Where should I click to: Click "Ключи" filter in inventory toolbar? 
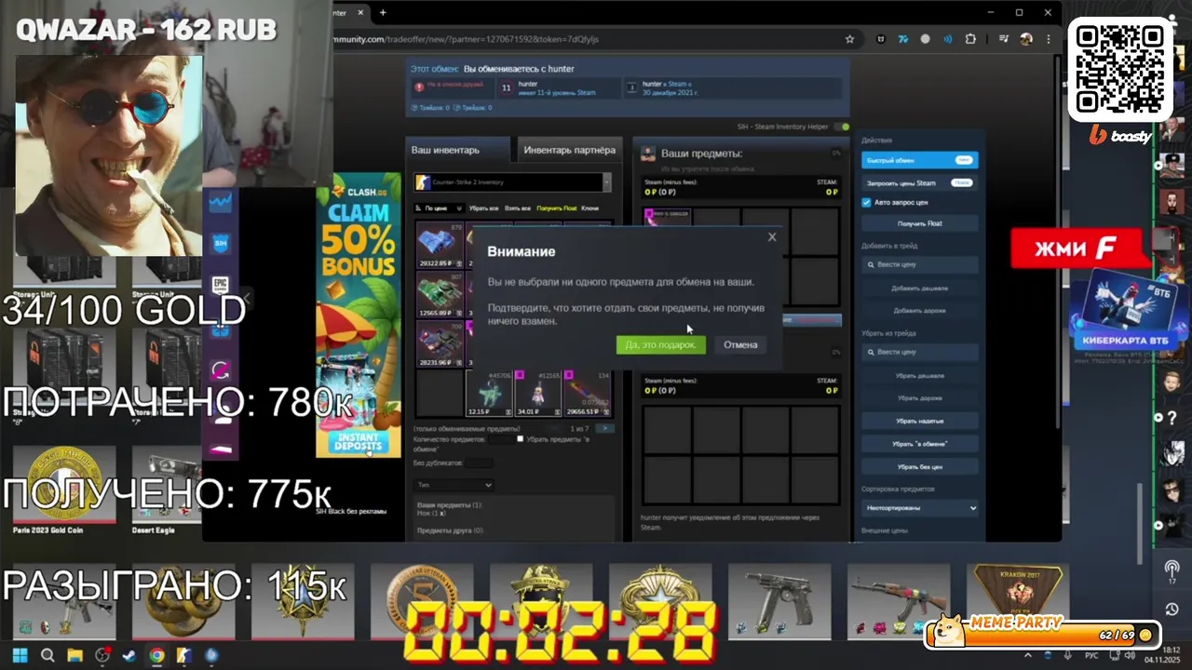[589, 208]
